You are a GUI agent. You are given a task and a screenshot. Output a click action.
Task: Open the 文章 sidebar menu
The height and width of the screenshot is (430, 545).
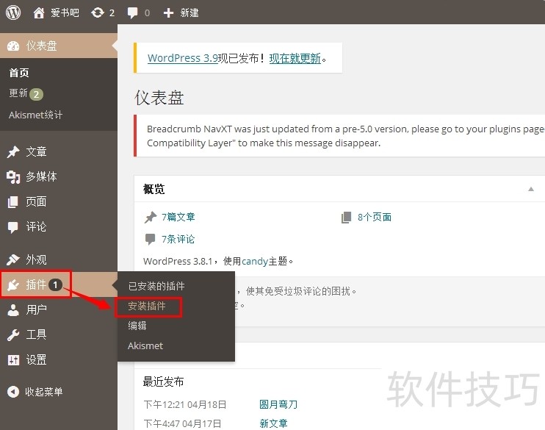click(x=59, y=152)
